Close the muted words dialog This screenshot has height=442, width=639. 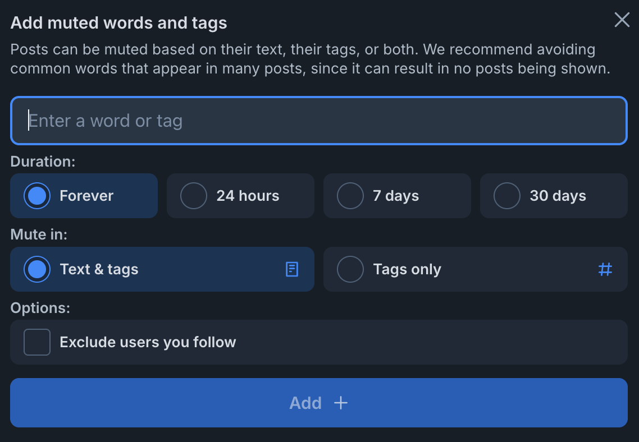point(622,20)
